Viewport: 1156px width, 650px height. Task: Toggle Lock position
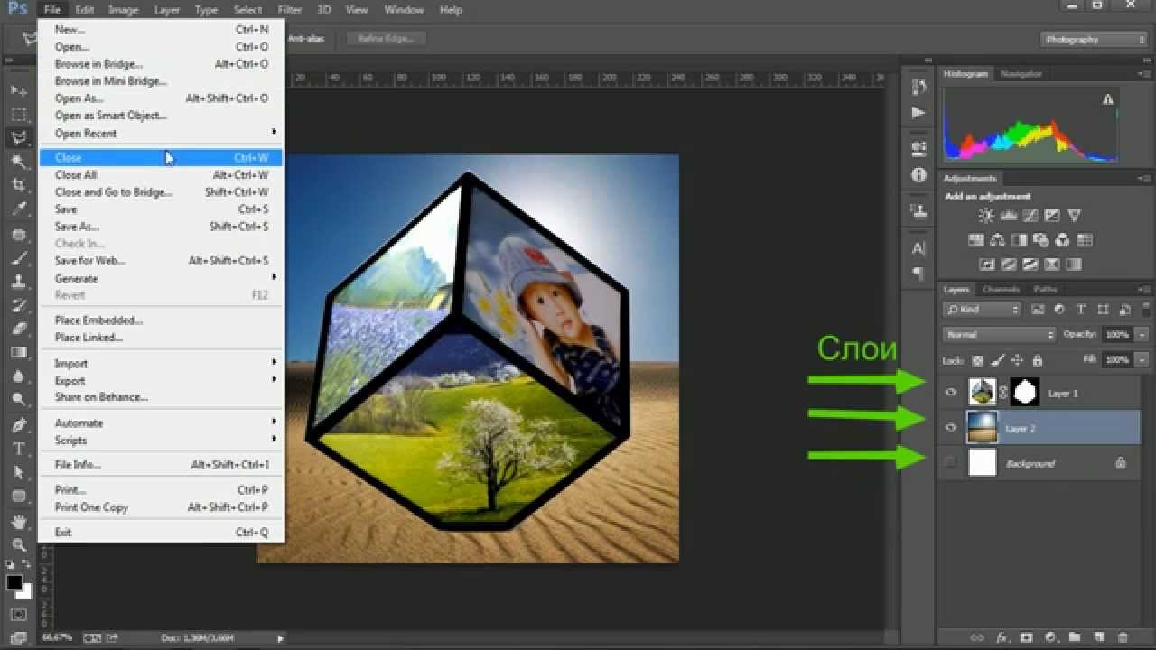click(x=1018, y=359)
